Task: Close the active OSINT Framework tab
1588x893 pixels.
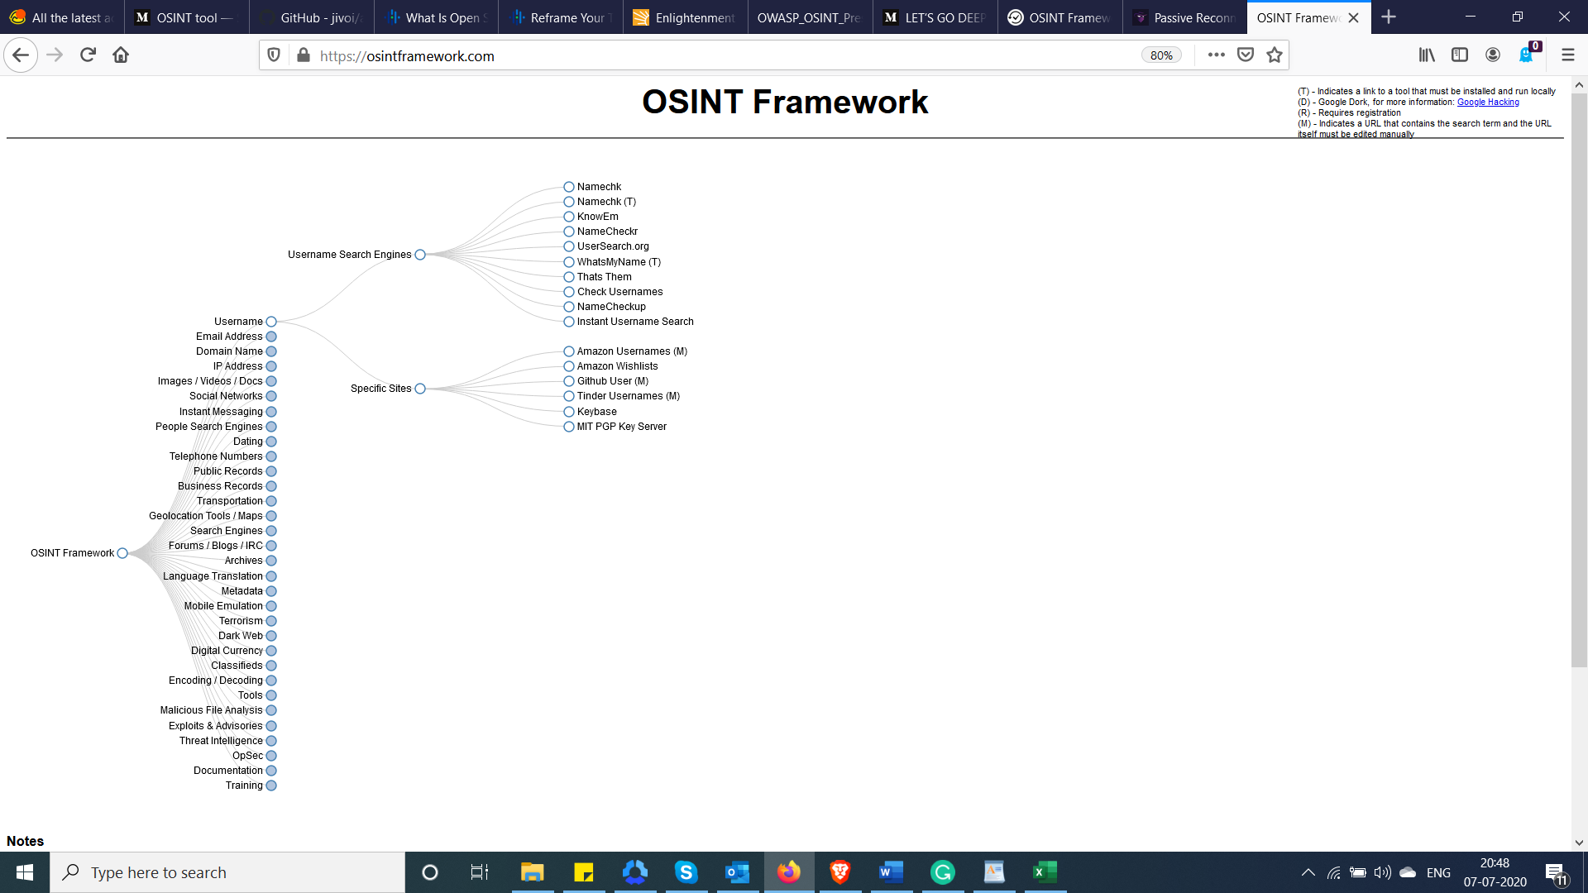Action: tap(1353, 17)
